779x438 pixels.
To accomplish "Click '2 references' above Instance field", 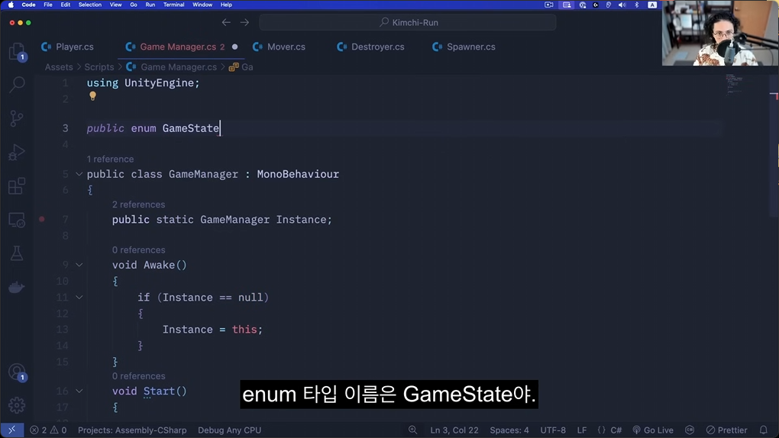I will 138,205.
